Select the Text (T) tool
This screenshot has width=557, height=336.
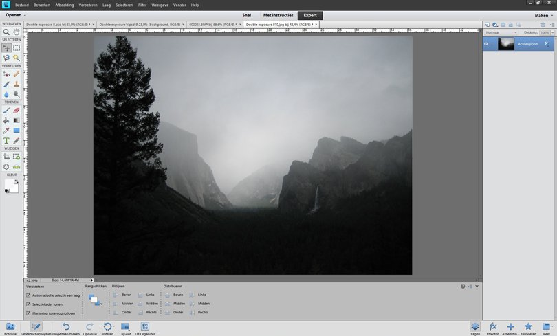click(6, 140)
